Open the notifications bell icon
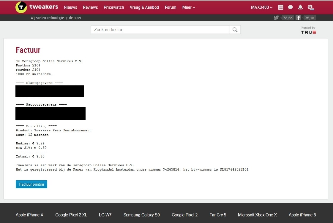The image size is (333, 223). point(300,7)
